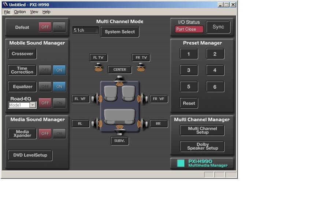Turn Defeat OFF
The height and width of the screenshot is (208, 314).
coord(45,27)
